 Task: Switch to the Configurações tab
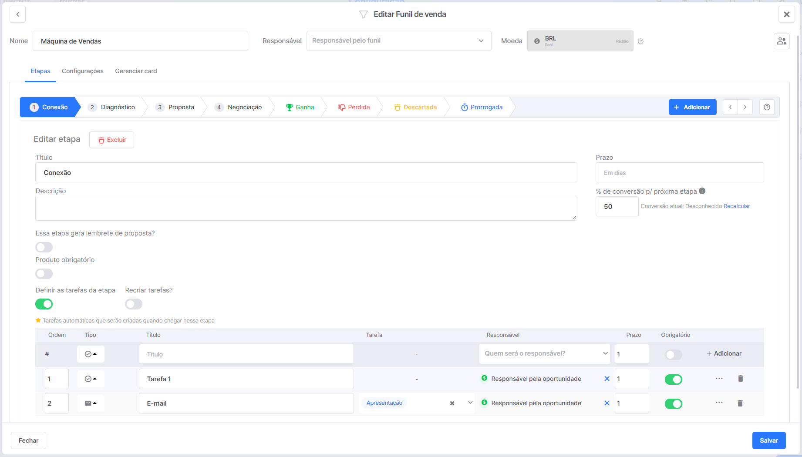[83, 71]
